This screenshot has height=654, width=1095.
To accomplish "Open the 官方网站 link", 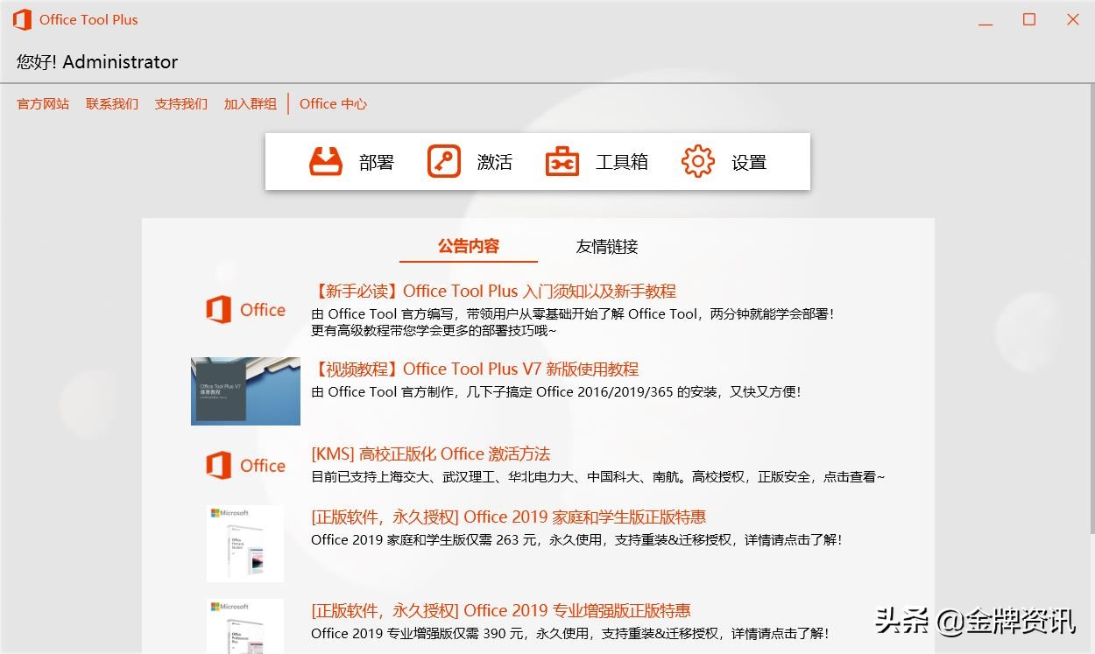I will point(43,103).
